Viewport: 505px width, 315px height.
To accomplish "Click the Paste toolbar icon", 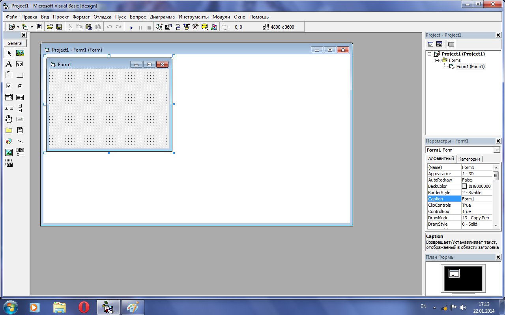I will pos(88,27).
